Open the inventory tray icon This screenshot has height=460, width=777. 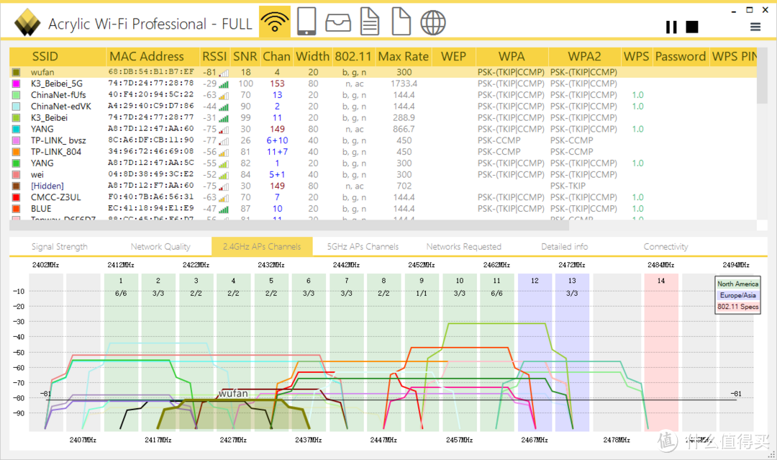click(x=338, y=23)
